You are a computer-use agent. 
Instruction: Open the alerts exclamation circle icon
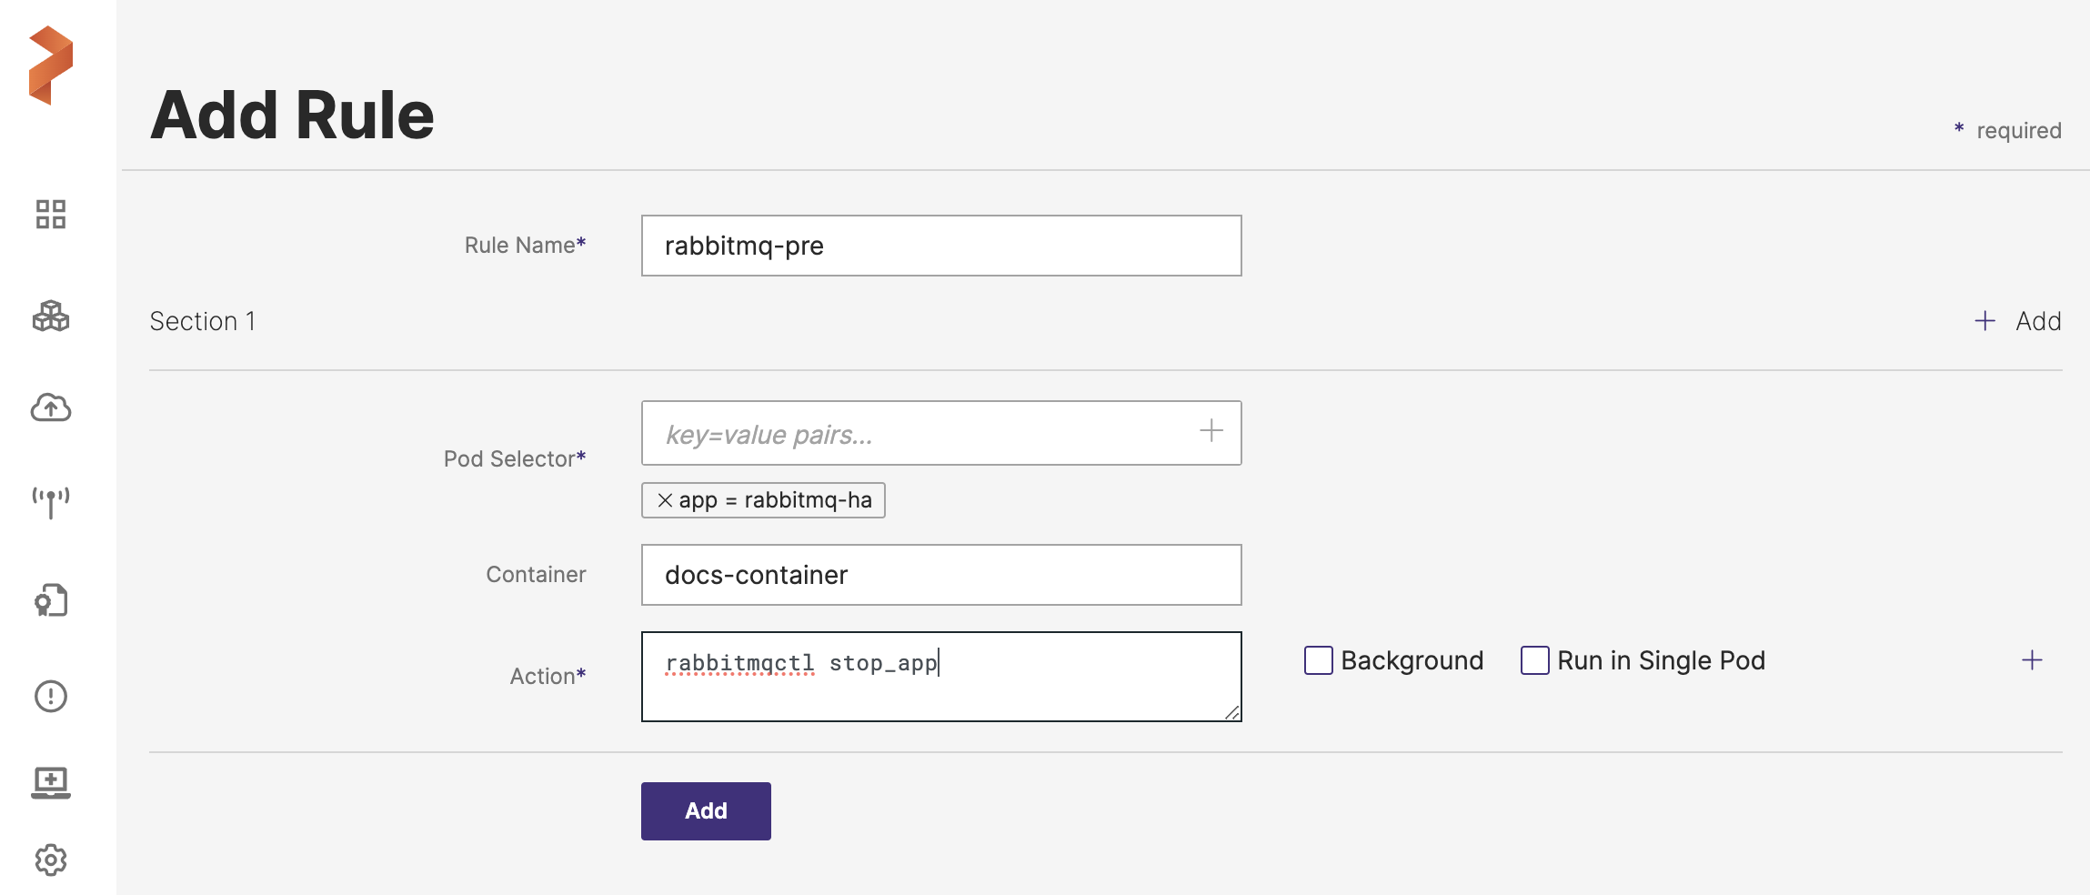[51, 697]
